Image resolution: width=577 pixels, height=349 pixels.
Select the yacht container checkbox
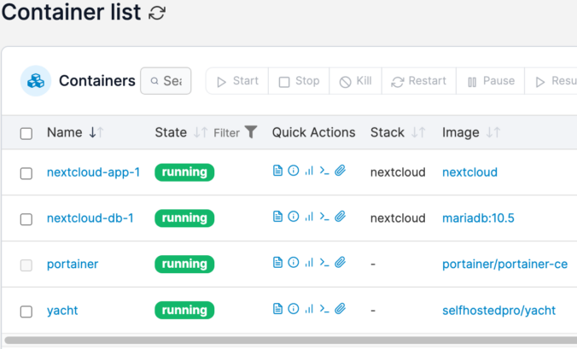coord(26,311)
